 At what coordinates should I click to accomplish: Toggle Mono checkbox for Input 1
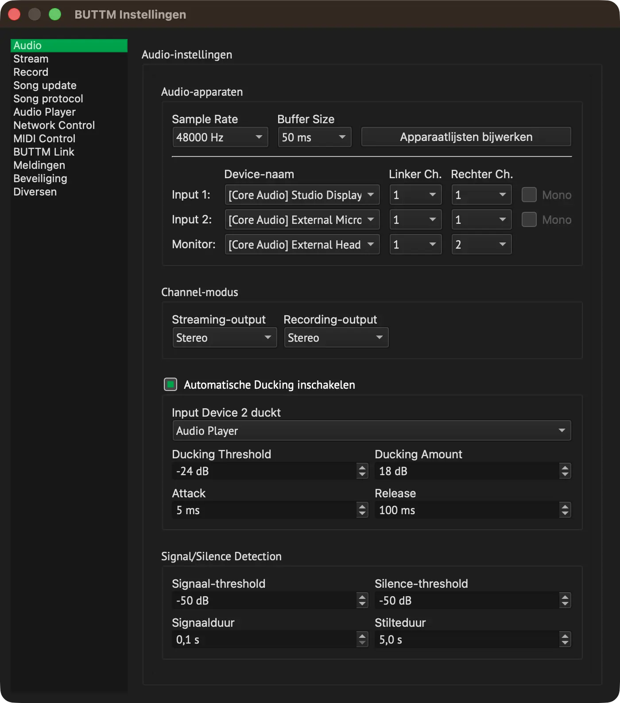(529, 195)
